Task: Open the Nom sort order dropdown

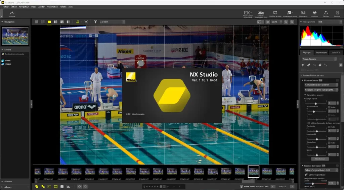Action: [112, 22]
